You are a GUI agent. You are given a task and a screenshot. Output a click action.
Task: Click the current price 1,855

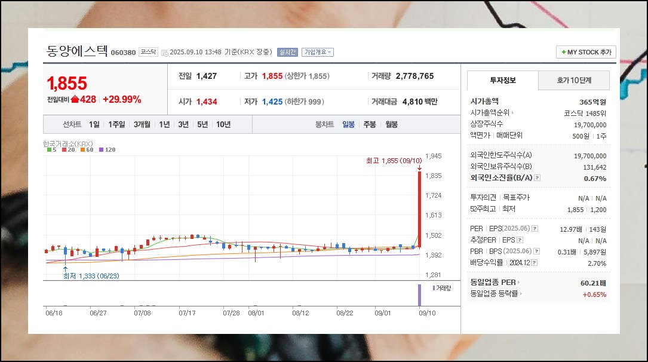67,84
